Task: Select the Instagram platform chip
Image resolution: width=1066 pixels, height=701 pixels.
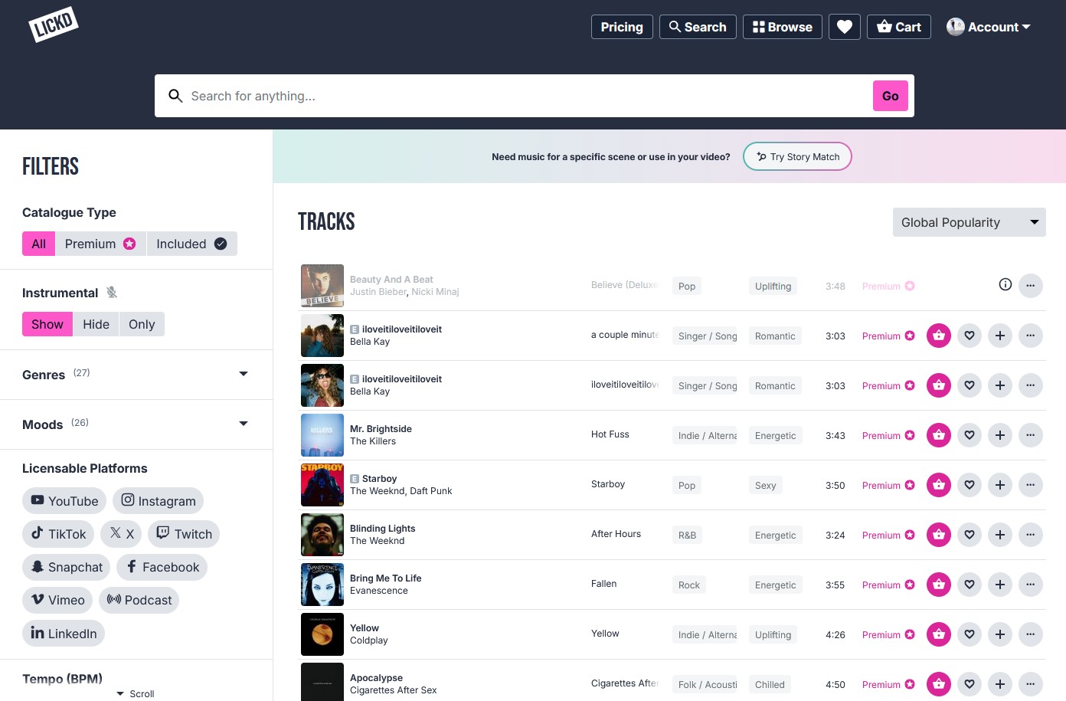Action: pos(158,501)
